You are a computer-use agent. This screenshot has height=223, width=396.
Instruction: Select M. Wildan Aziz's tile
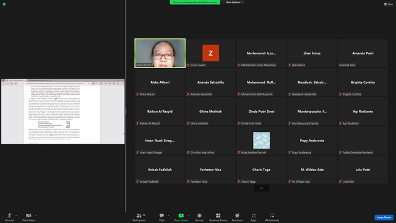tap(312, 169)
